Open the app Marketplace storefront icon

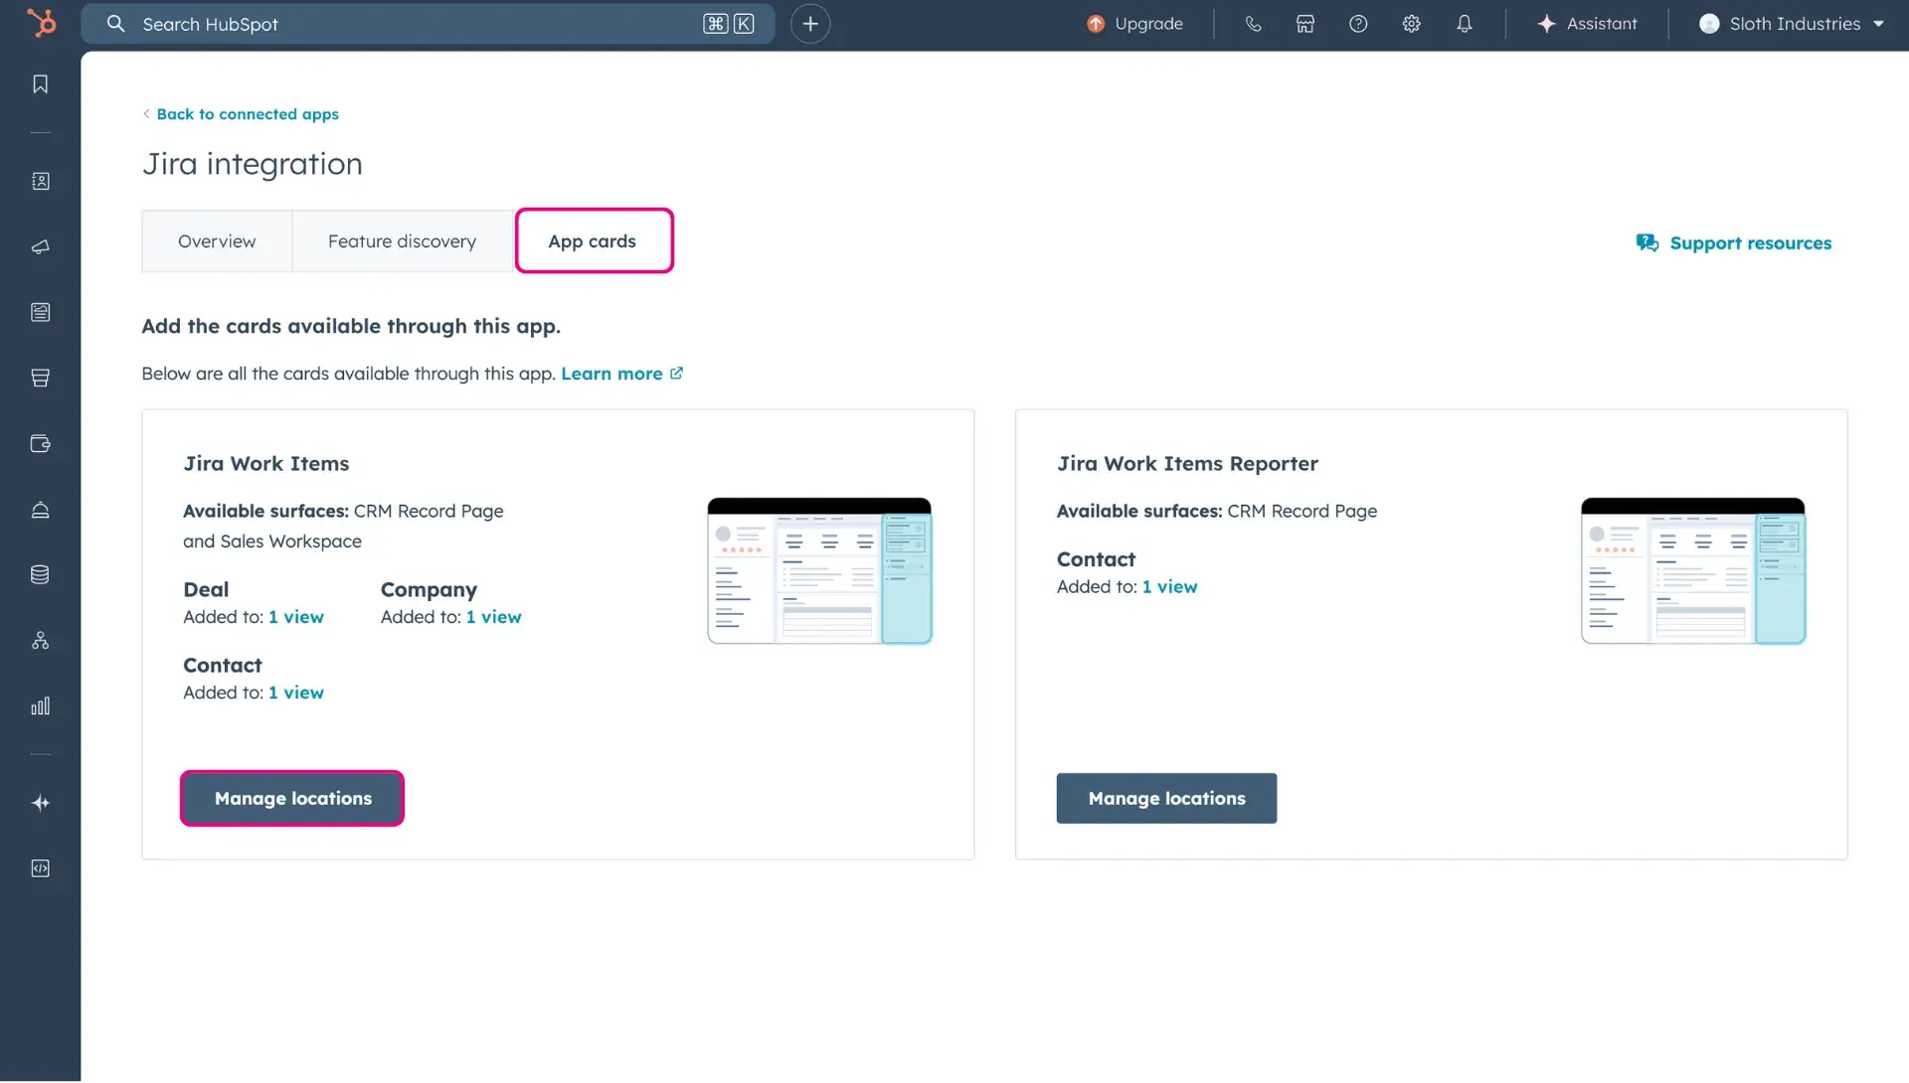[x=1304, y=23]
